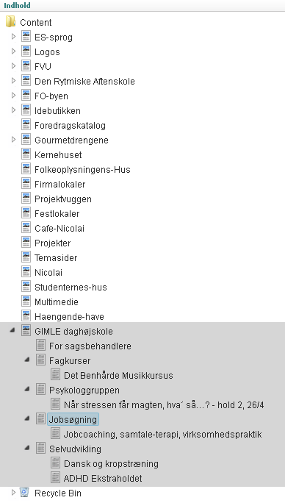Select the Studenternes-hus item
Viewport: 285px width, 503px height.
71,287
